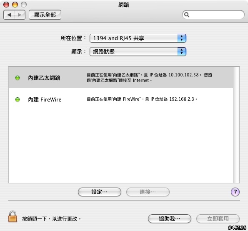Click the magnifier icon in the search field
This screenshot has width=248, height=231.
click(x=187, y=15)
